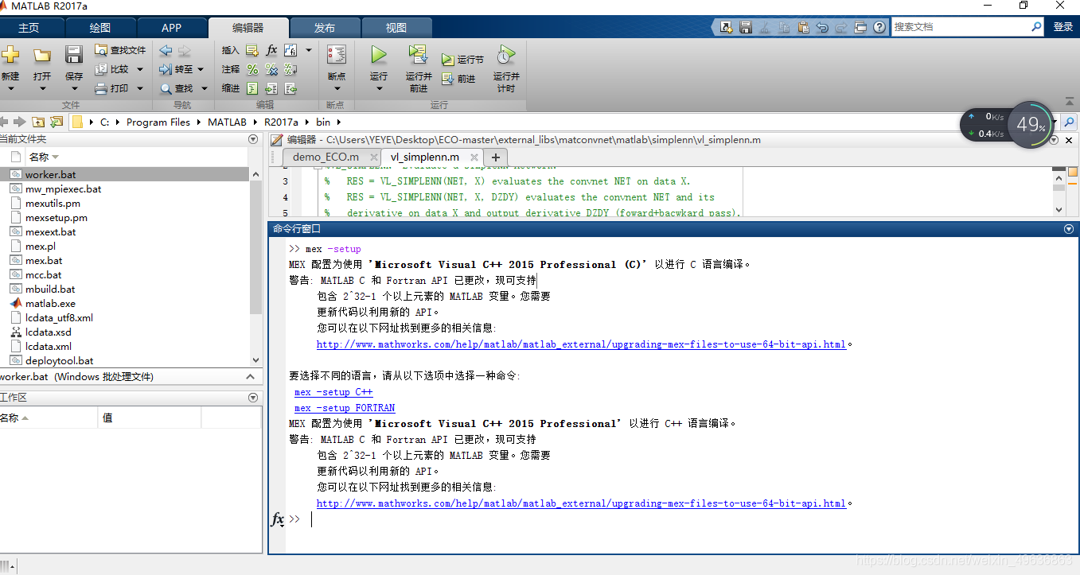Screen dimensions: 1080x575
Task: Click the 前进 (Advance) button
Action: pyautogui.click(x=458, y=79)
